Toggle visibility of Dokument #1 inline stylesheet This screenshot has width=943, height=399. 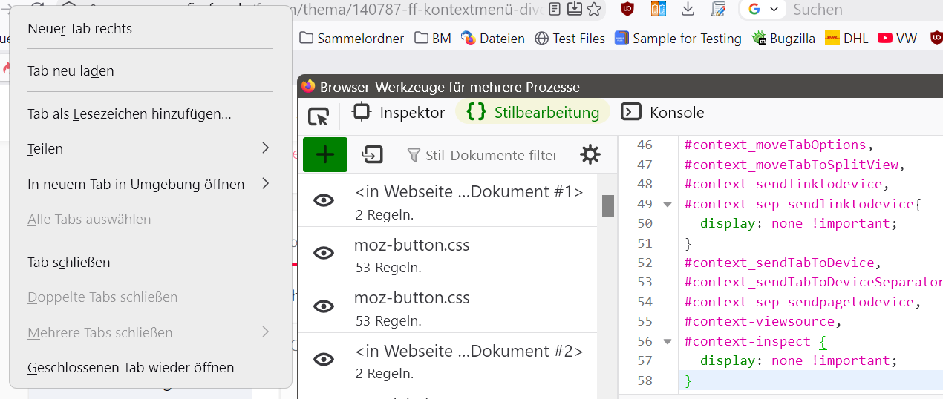324,199
